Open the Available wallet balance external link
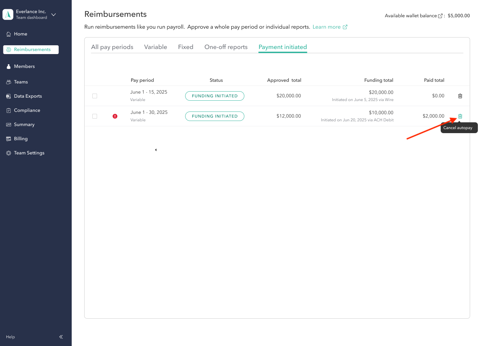The image size is (487, 346). coord(440,15)
